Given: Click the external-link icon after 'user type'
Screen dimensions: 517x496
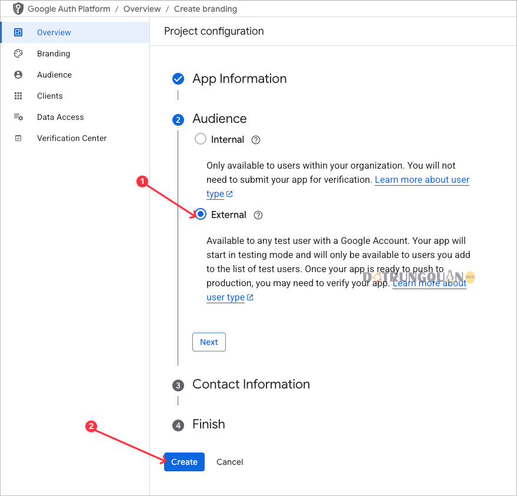Looking at the screenshot, I should click(250, 297).
